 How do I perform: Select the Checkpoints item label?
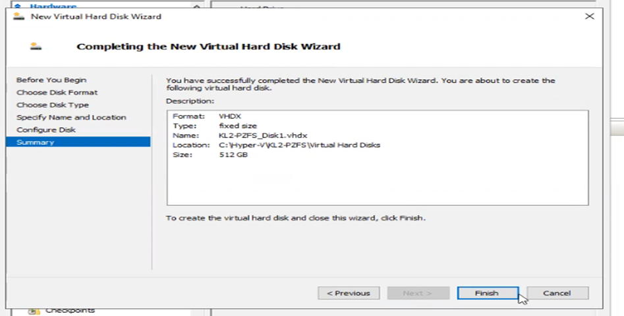coord(70,311)
